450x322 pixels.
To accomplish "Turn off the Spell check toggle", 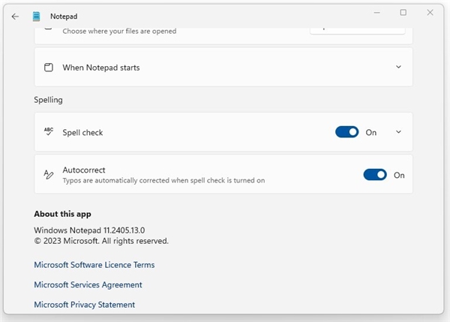I will (x=347, y=132).
